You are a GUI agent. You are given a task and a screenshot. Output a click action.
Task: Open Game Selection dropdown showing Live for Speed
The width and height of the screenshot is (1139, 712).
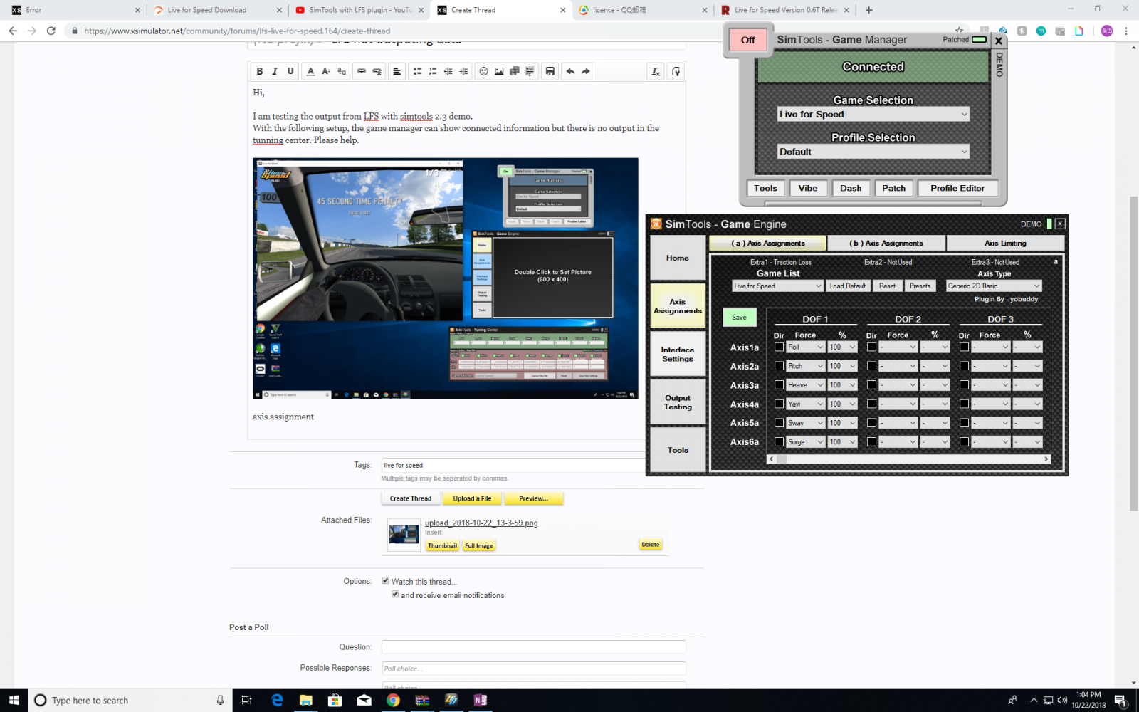873,114
